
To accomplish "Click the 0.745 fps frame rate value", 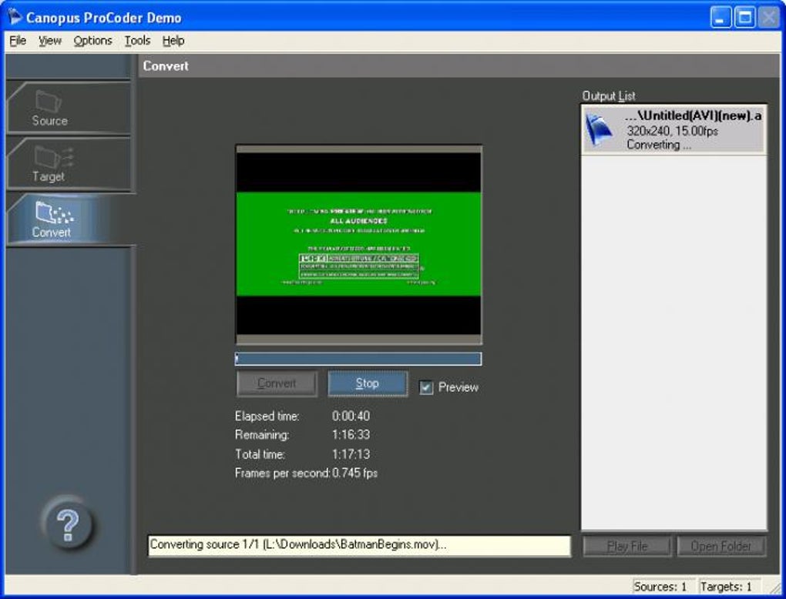I will 355,473.
